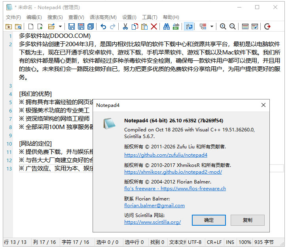
Task: Close the Notepad4 About dialog
Action: point(263,105)
